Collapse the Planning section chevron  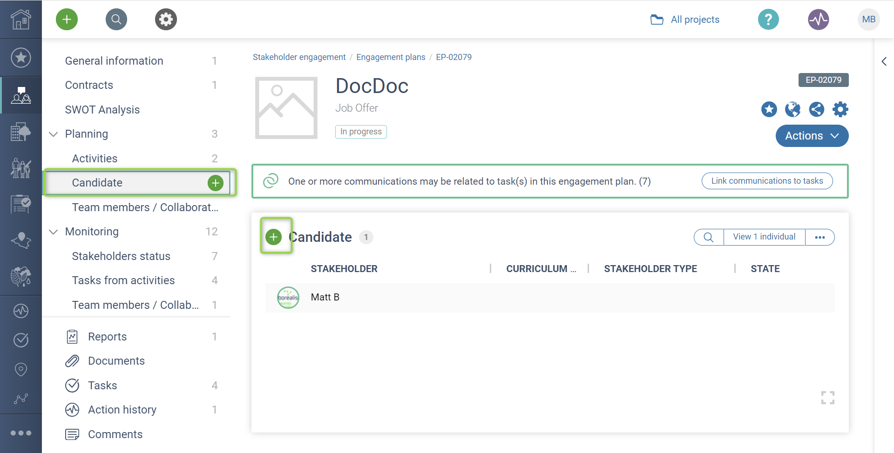coord(53,134)
